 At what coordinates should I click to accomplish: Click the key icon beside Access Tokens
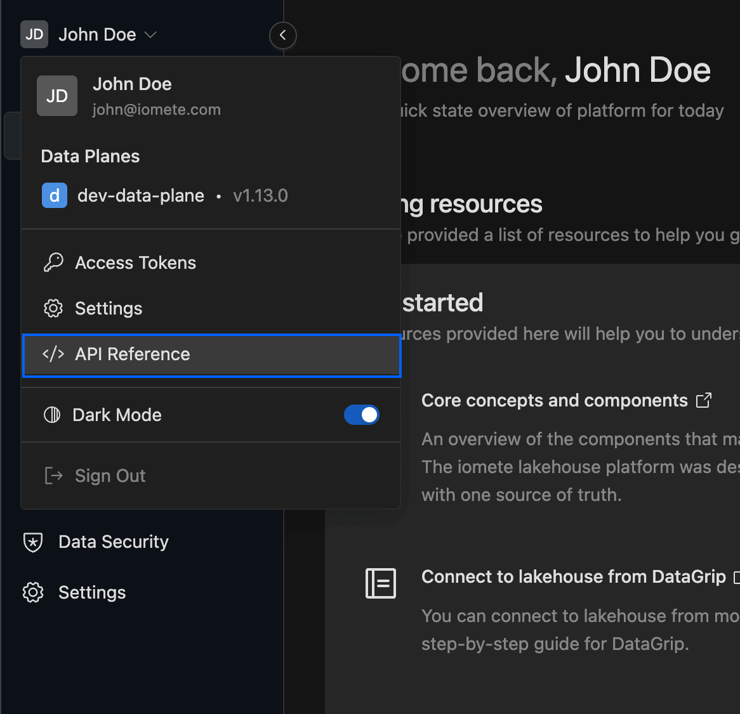coord(53,263)
